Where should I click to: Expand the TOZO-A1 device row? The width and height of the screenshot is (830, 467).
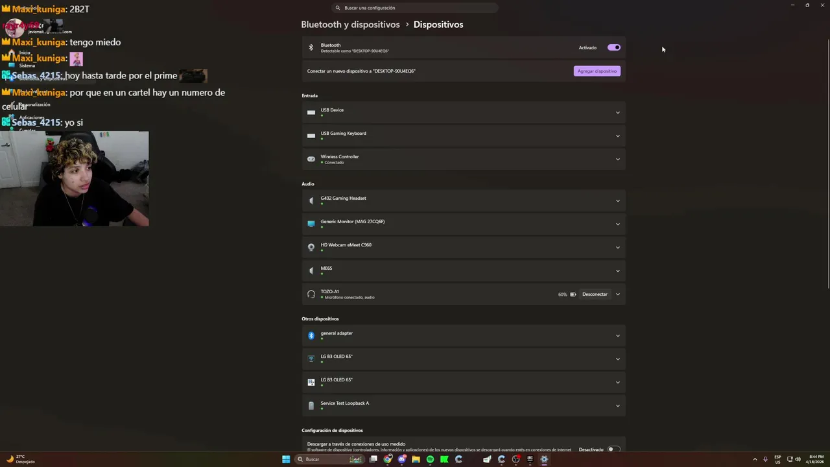coord(617,294)
